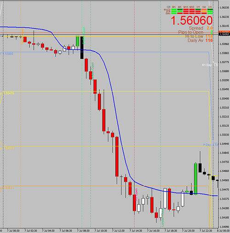Click the 7 Jul 04:30 time axis label
The width and height of the screenshot is (230, 233).
pos(48,231)
